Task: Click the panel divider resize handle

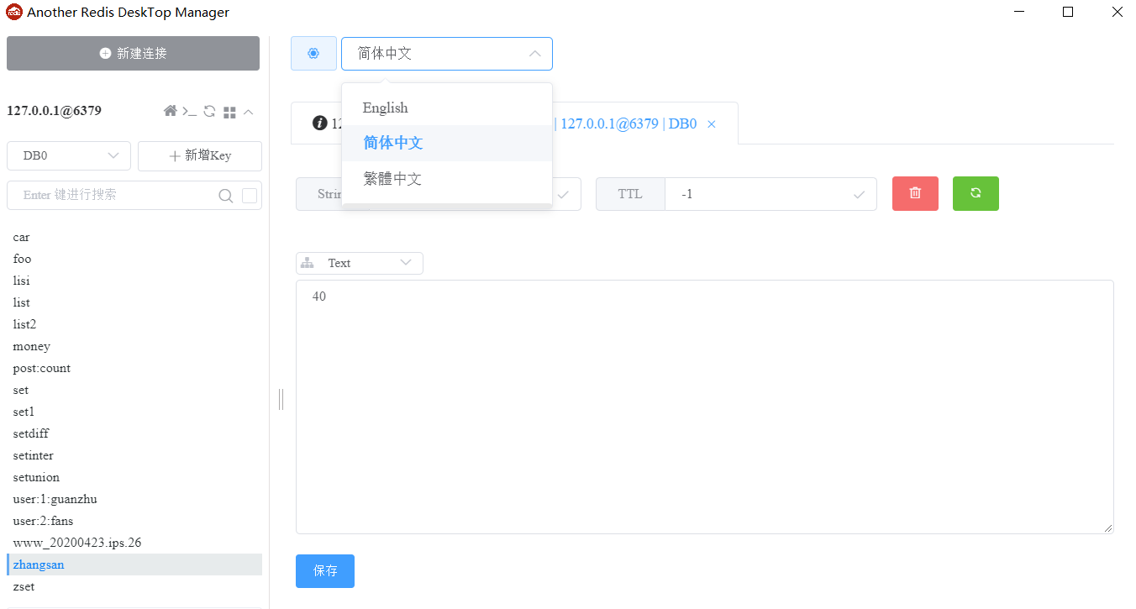Action: click(x=281, y=399)
